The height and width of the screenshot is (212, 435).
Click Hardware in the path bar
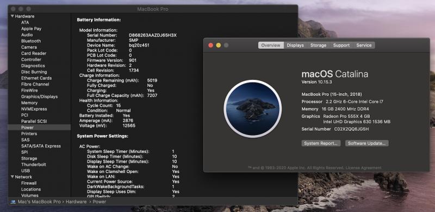(76, 202)
